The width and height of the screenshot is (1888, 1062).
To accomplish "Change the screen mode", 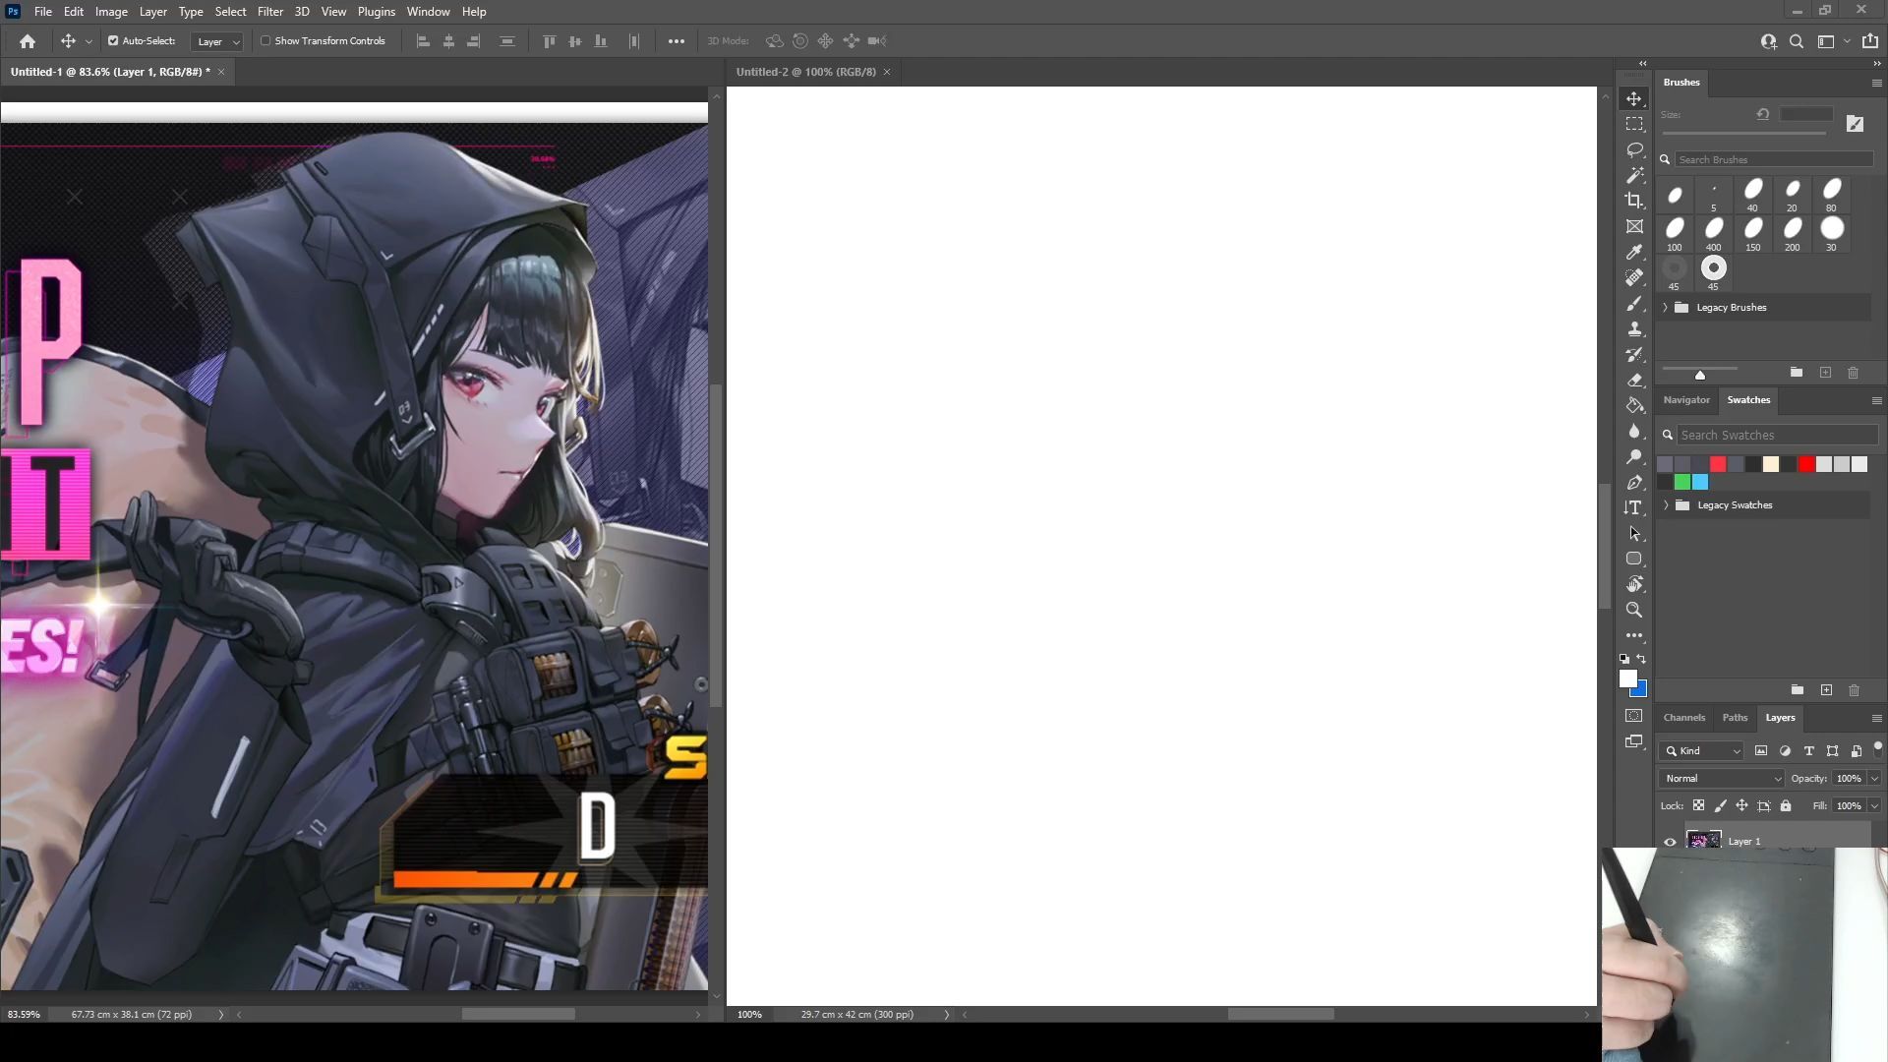I will (1633, 741).
